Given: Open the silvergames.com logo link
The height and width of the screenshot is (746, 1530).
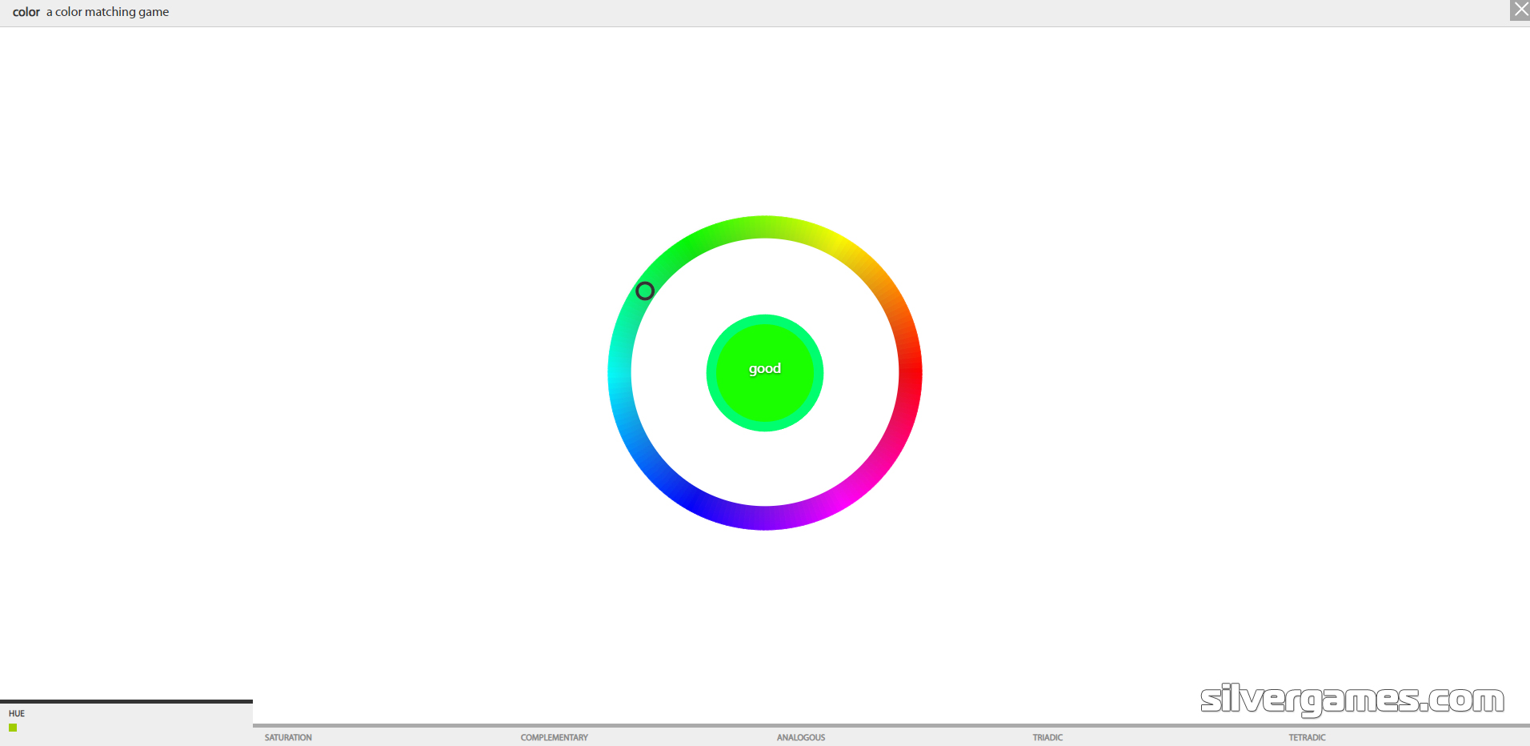Looking at the screenshot, I should pos(1352,700).
